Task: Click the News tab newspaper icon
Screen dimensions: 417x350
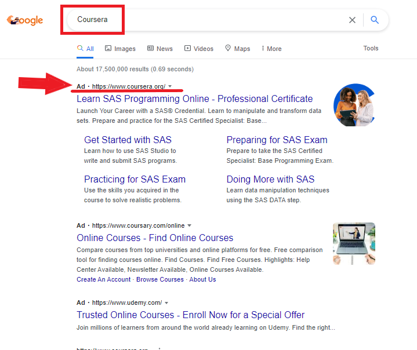Action: coord(151,48)
